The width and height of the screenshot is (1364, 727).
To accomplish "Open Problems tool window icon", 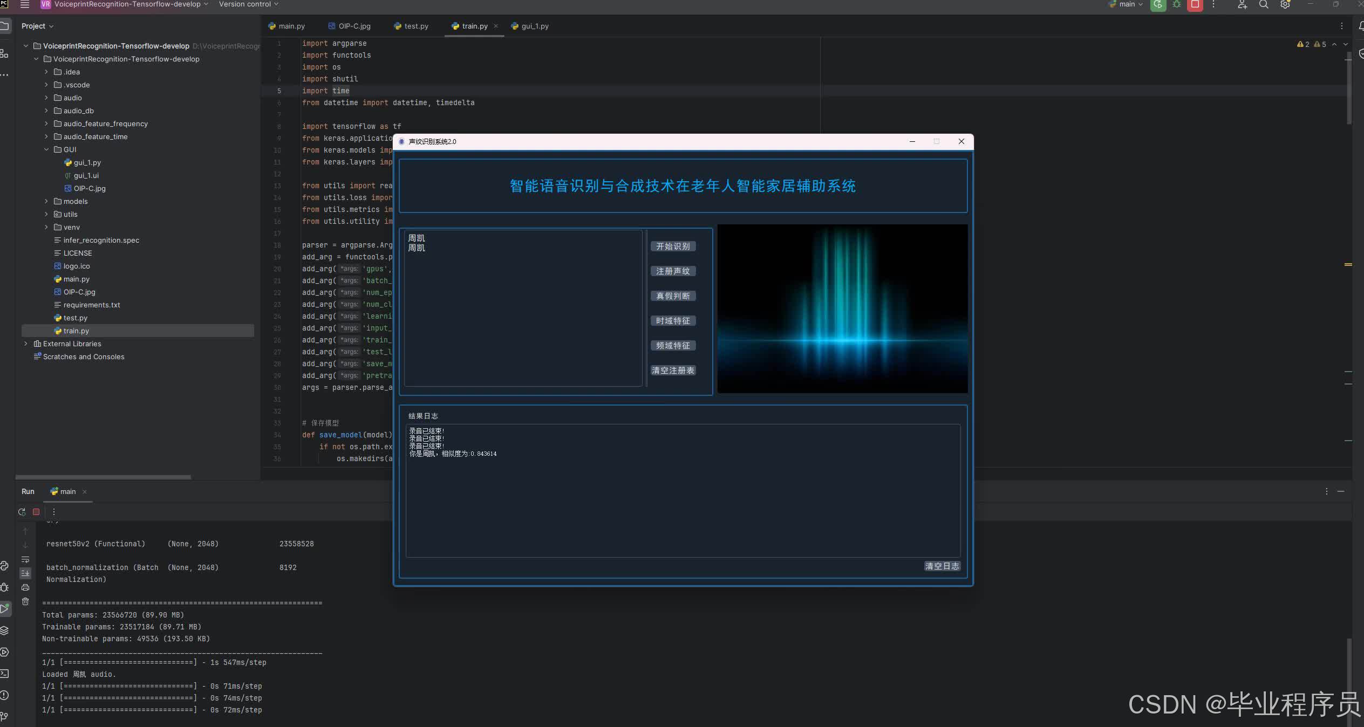I will [x=4, y=695].
